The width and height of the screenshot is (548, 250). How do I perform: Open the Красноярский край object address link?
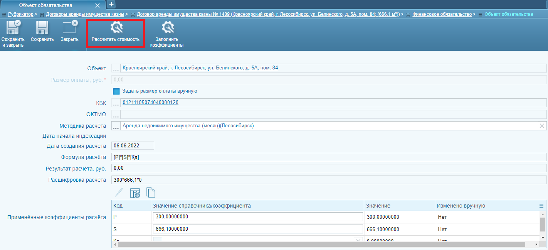tap(200, 68)
